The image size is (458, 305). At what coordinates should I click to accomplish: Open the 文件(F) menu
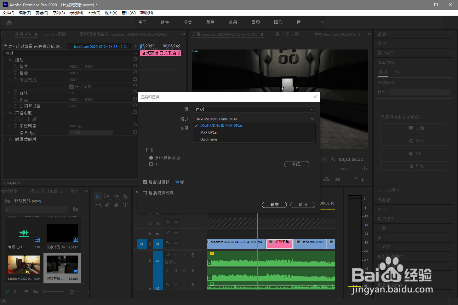pyautogui.click(x=9, y=13)
